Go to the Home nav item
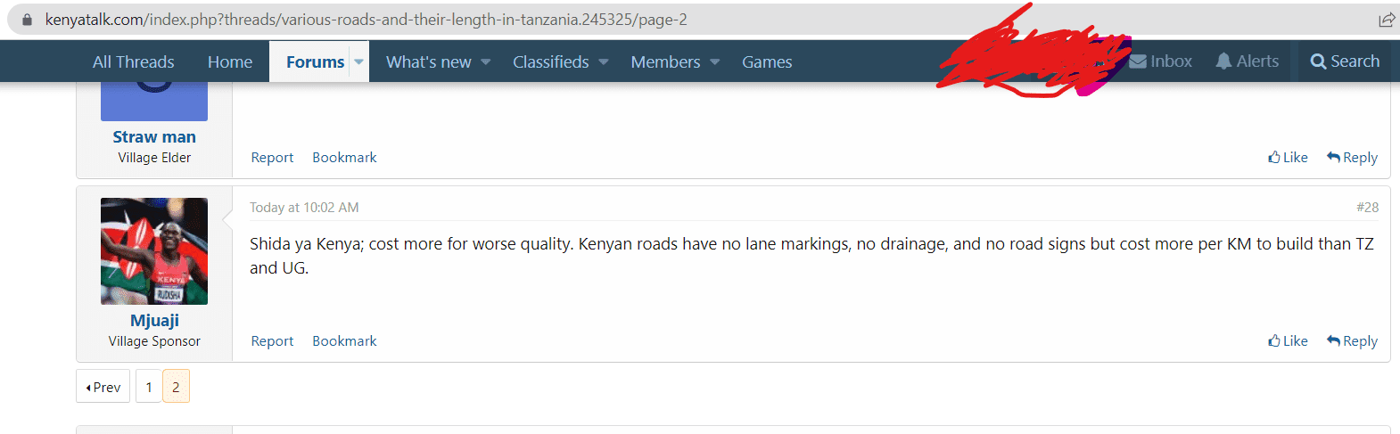The image size is (1400, 434). click(x=230, y=62)
